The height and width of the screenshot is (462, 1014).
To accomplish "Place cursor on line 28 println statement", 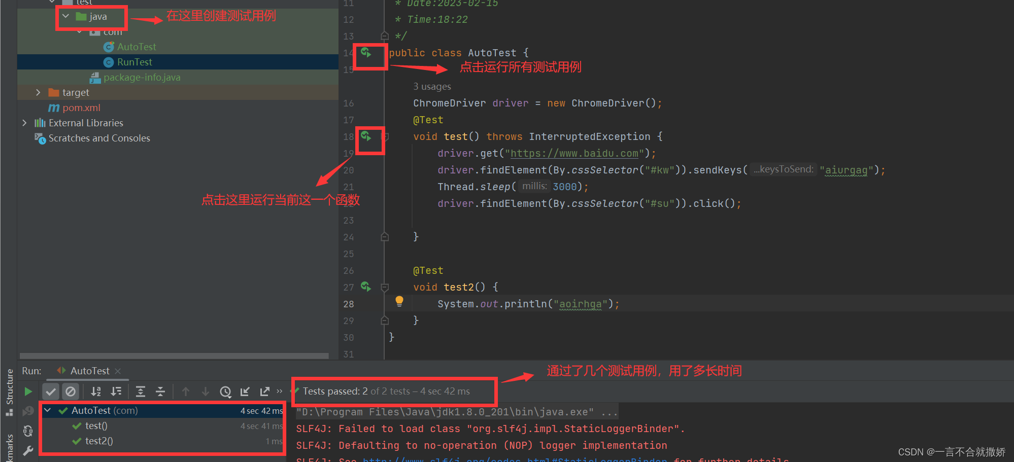I will (x=528, y=304).
